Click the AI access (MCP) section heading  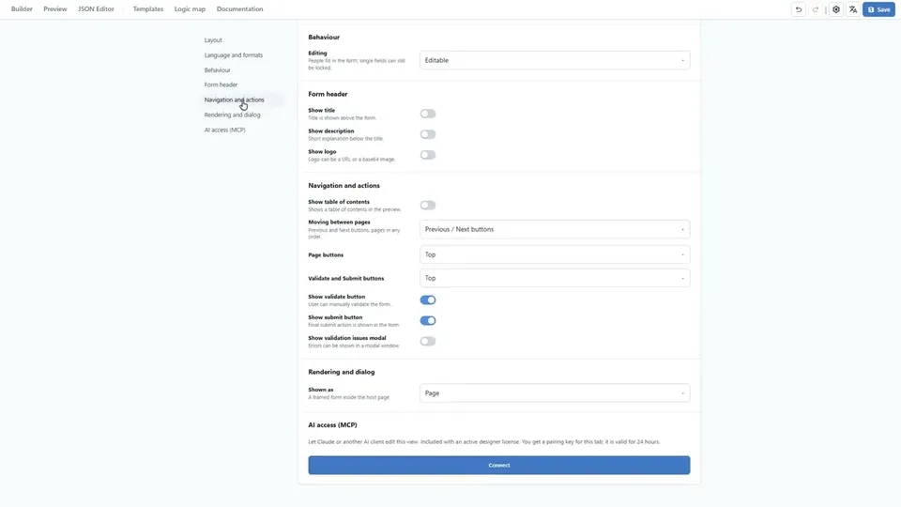tap(332, 424)
